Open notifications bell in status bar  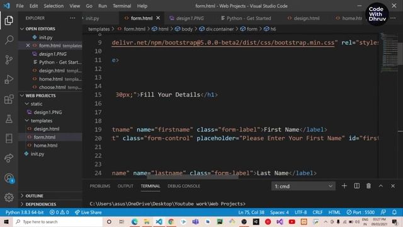[394, 212]
